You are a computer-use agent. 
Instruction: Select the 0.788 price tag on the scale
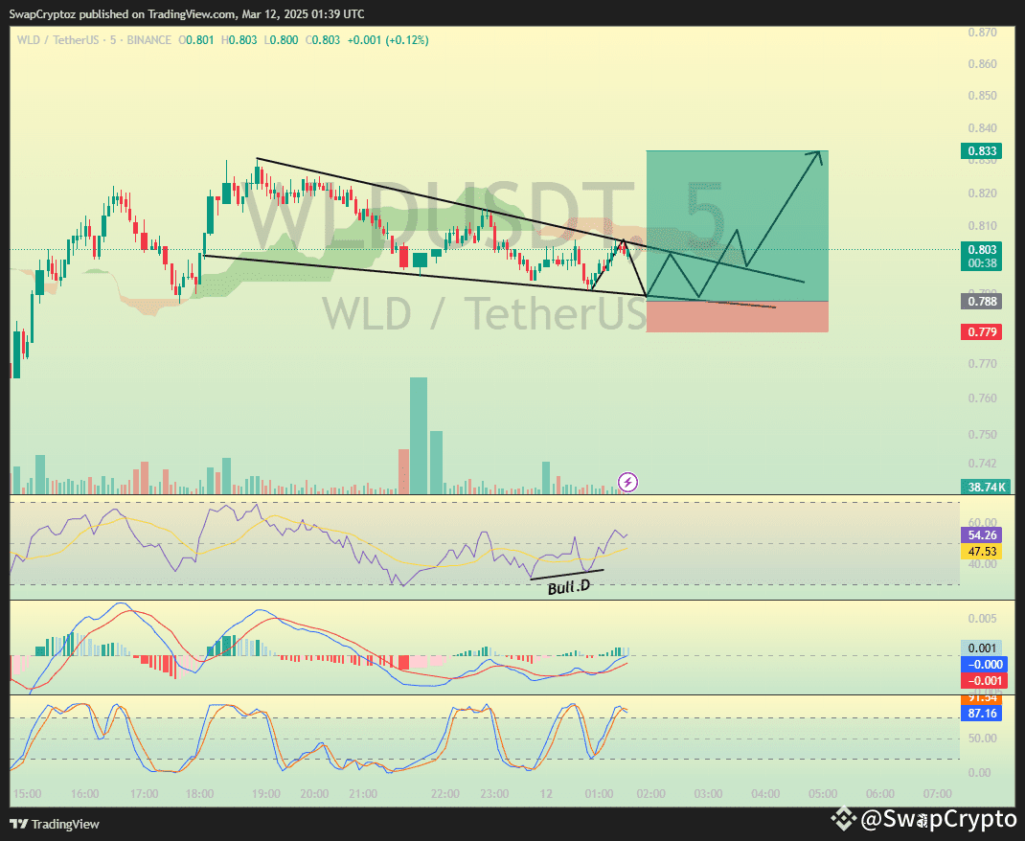985,301
